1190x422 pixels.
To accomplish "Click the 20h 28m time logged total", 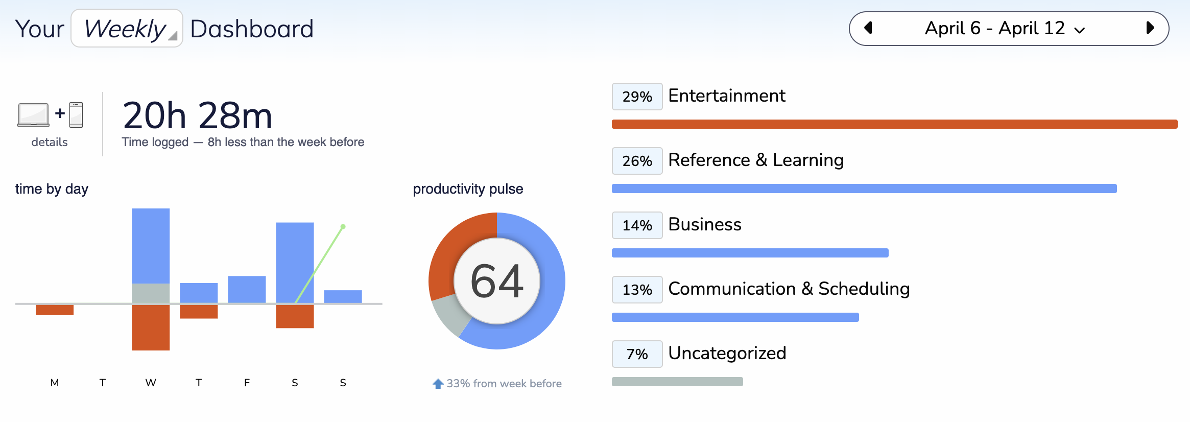I will click(197, 115).
